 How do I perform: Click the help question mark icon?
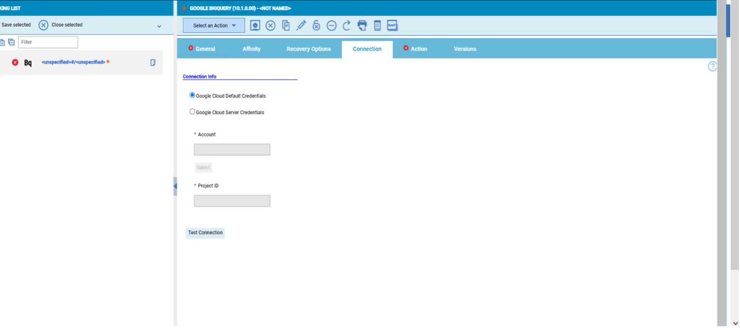(712, 66)
